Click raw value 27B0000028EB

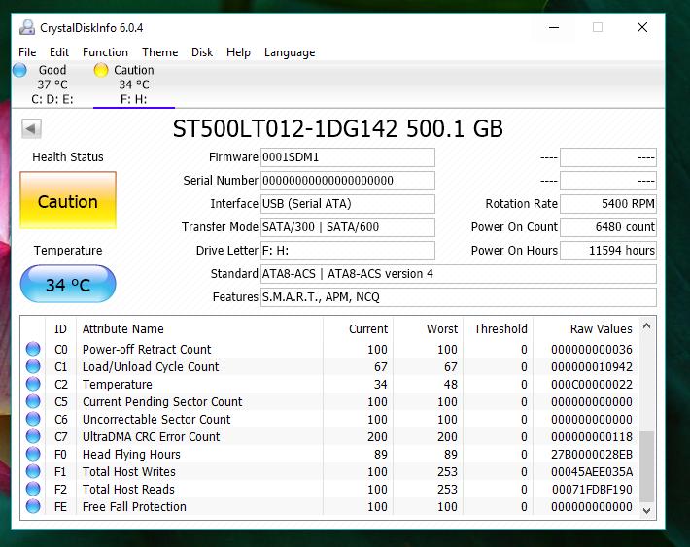[592, 454]
